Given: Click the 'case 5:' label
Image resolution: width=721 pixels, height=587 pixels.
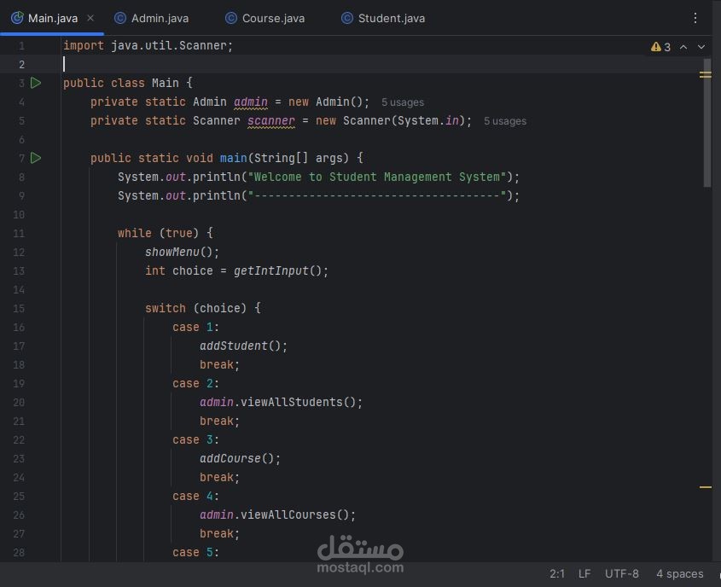Looking at the screenshot, I should coord(196,552).
